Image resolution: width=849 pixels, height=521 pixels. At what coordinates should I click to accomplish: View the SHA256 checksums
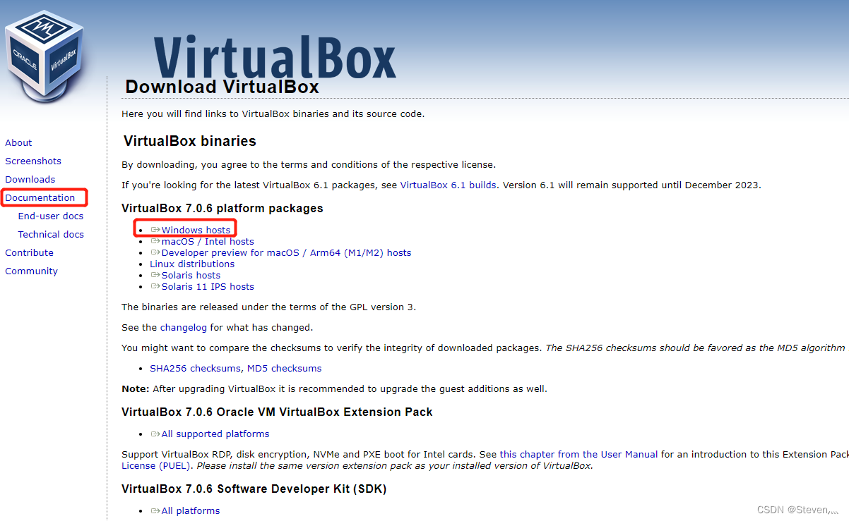[195, 368]
